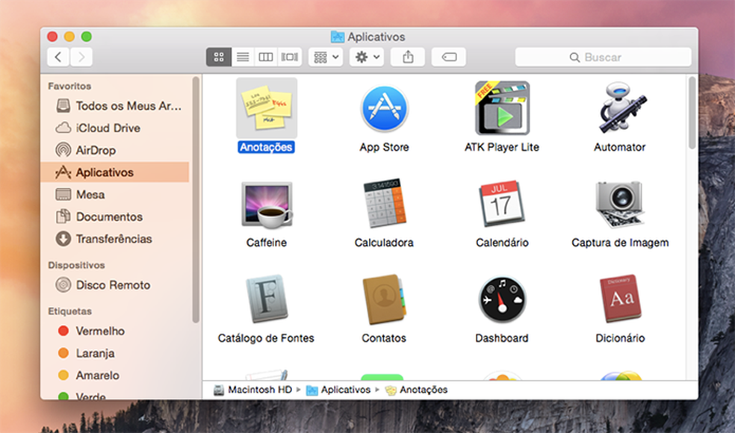This screenshot has width=735, height=433.
Task: Select the ATK Player Lite icon
Action: (x=502, y=109)
